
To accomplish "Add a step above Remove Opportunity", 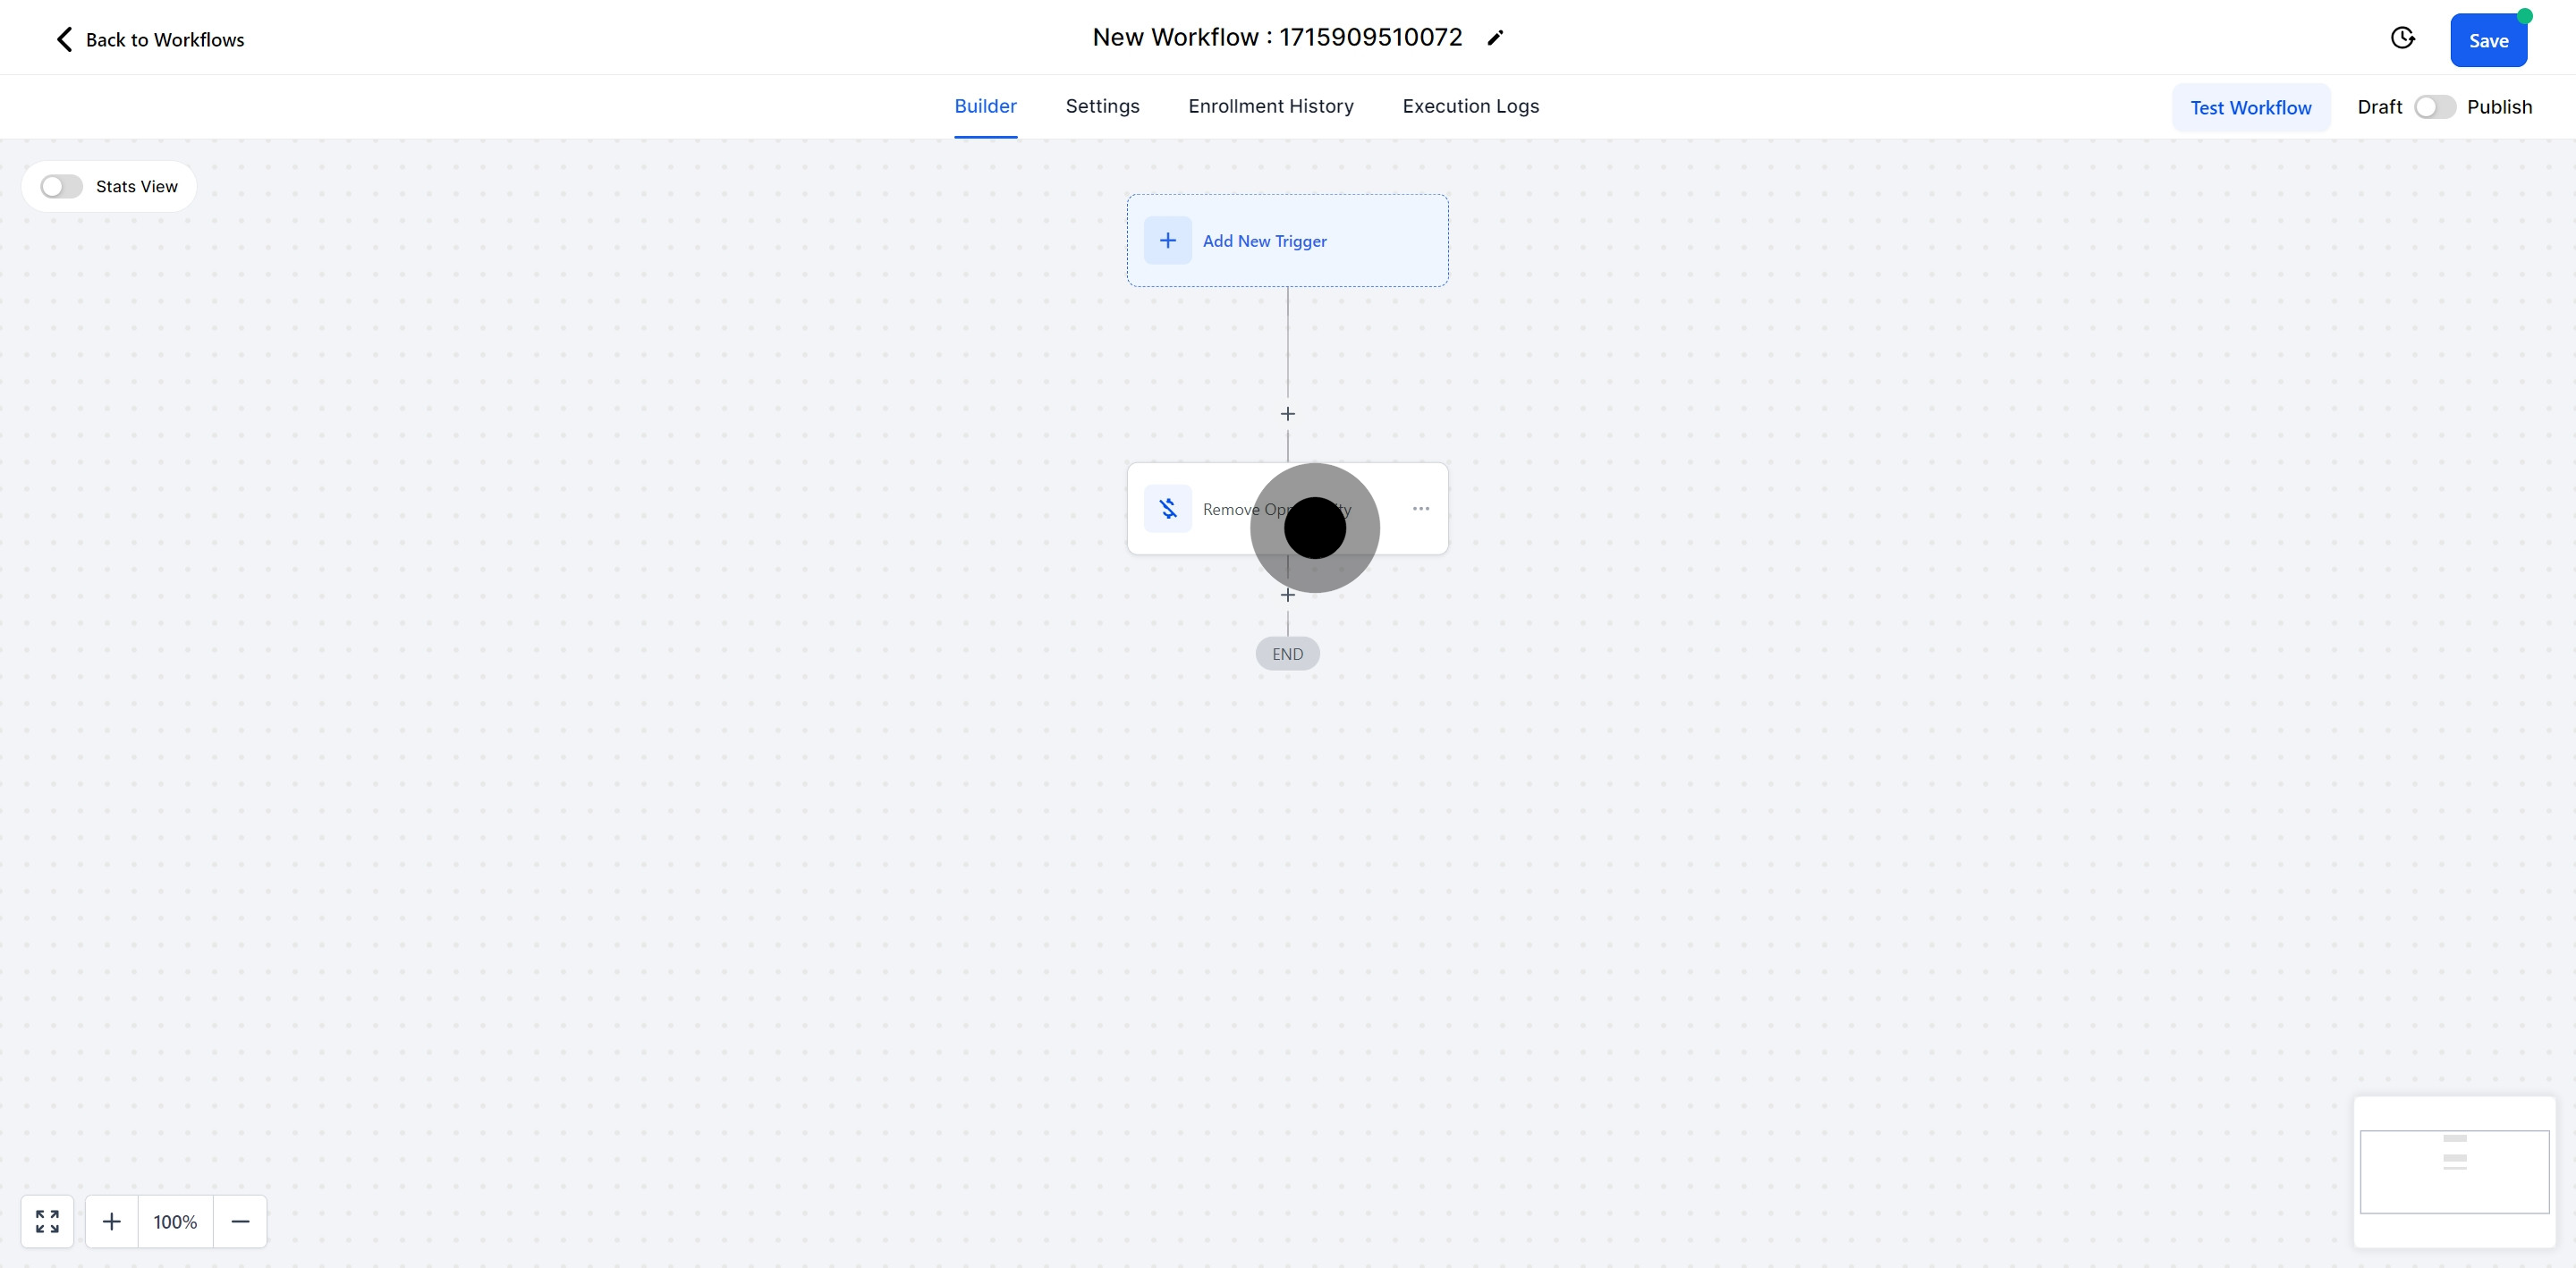I will point(1287,414).
